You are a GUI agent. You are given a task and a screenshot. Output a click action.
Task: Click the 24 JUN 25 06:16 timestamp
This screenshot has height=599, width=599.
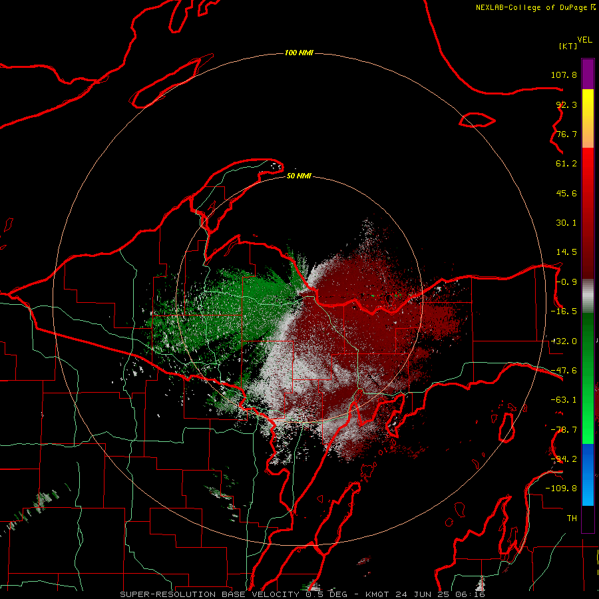439,594
